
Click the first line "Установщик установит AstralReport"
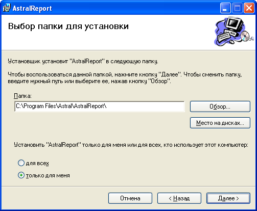(x=83, y=61)
